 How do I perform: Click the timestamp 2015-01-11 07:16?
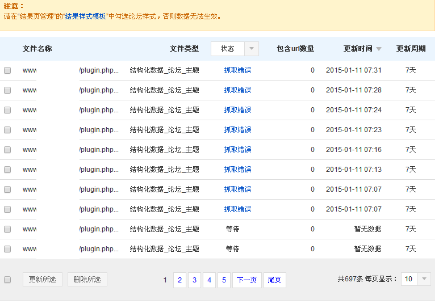click(x=353, y=150)
